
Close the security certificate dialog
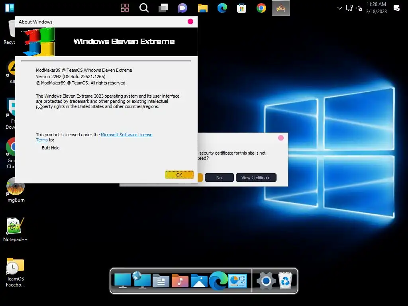point(281,138)
